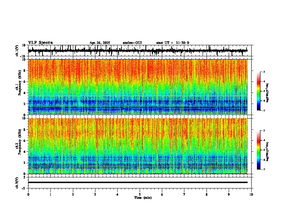The image size is (283, 218).
Task: Click the ch.2 spectrogram color scale bar
Action: coord(258,150)
